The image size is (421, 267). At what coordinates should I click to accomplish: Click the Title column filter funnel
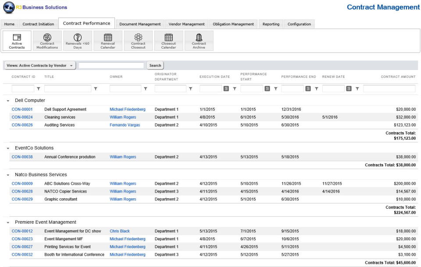(x=96, y=88)
